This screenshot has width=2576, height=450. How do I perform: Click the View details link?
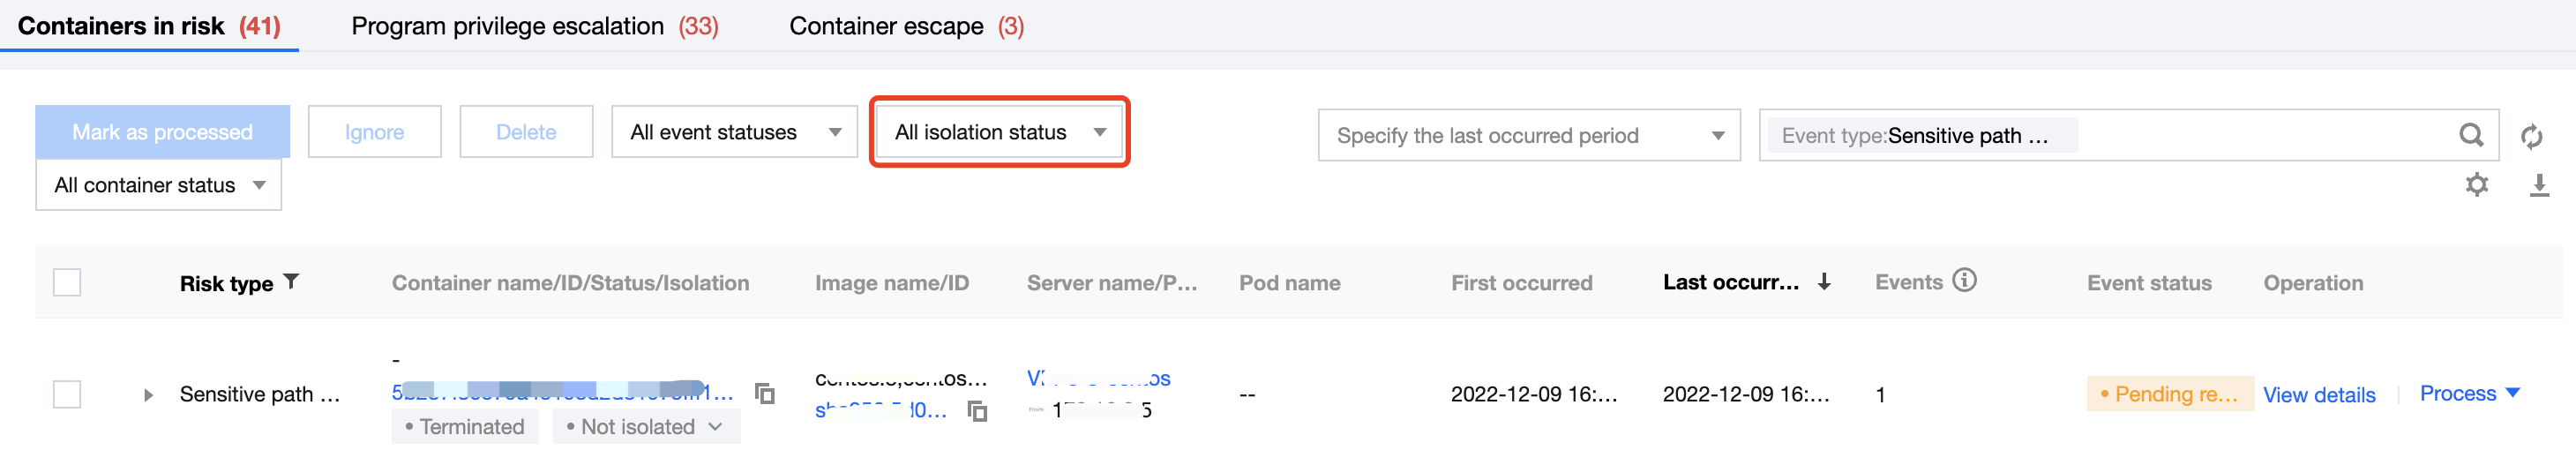2318,395
